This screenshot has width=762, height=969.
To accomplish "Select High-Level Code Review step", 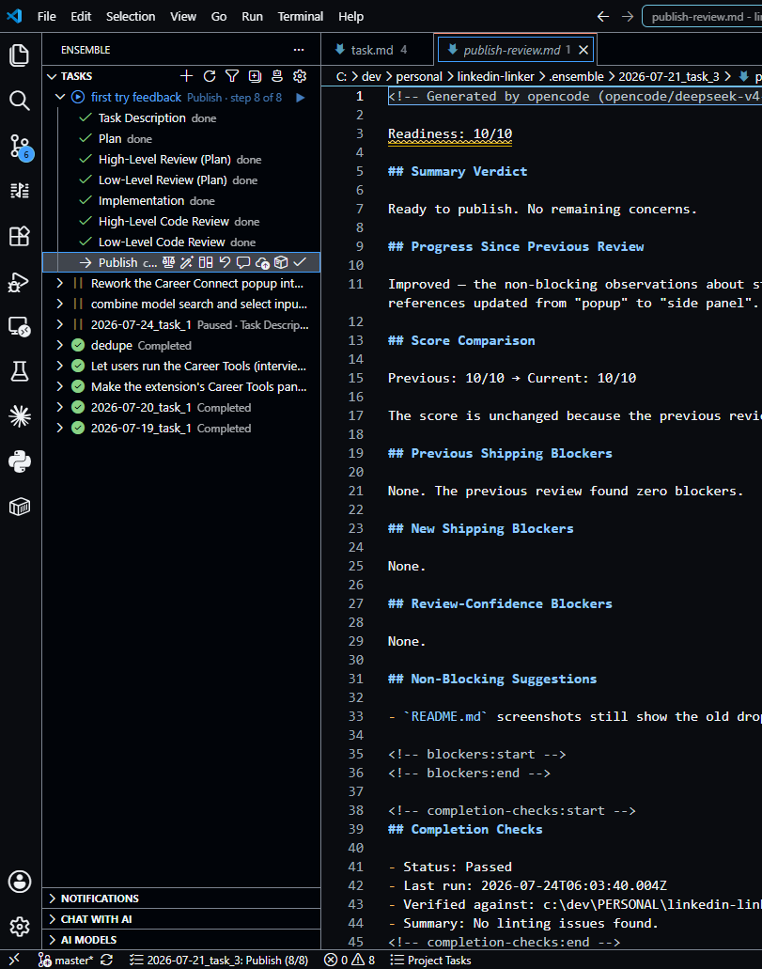I will coord(181,221).
